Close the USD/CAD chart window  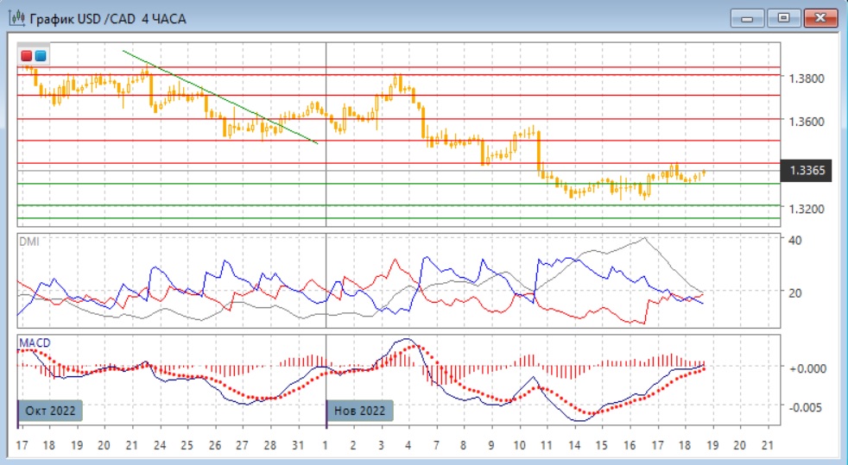pos(820,18)
